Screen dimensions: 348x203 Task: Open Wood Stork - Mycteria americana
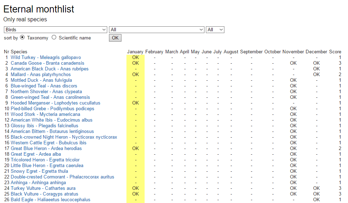[45, 114]
